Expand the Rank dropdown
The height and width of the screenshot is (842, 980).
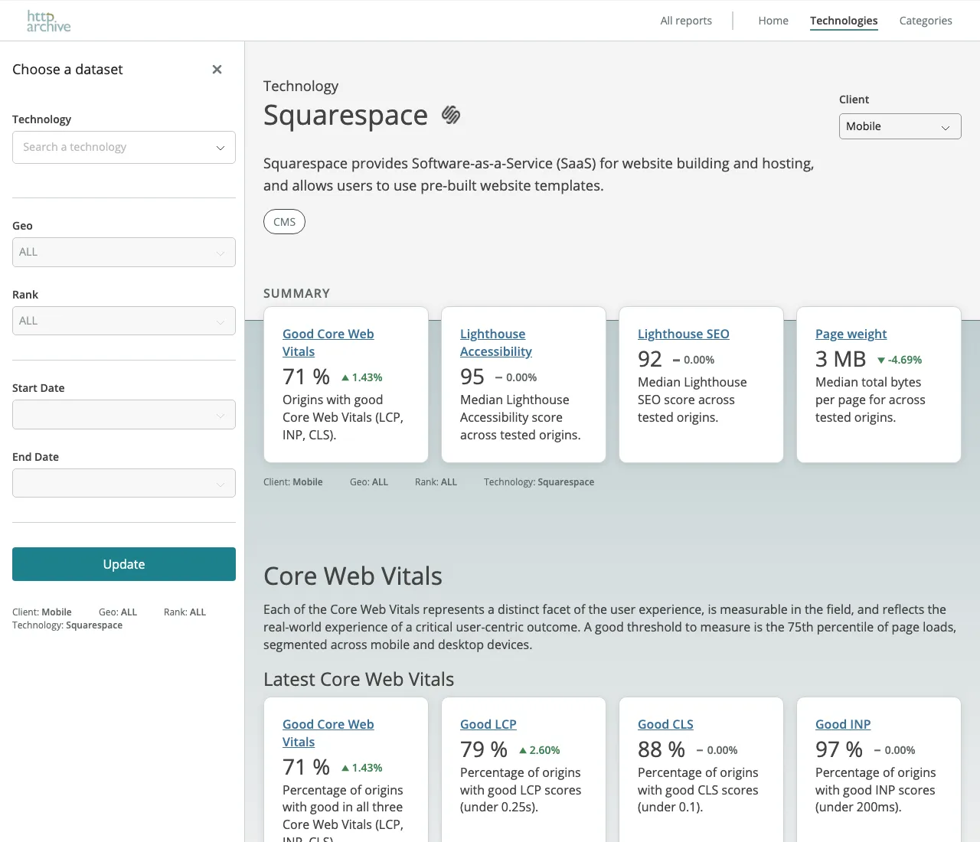coord(124,321)
